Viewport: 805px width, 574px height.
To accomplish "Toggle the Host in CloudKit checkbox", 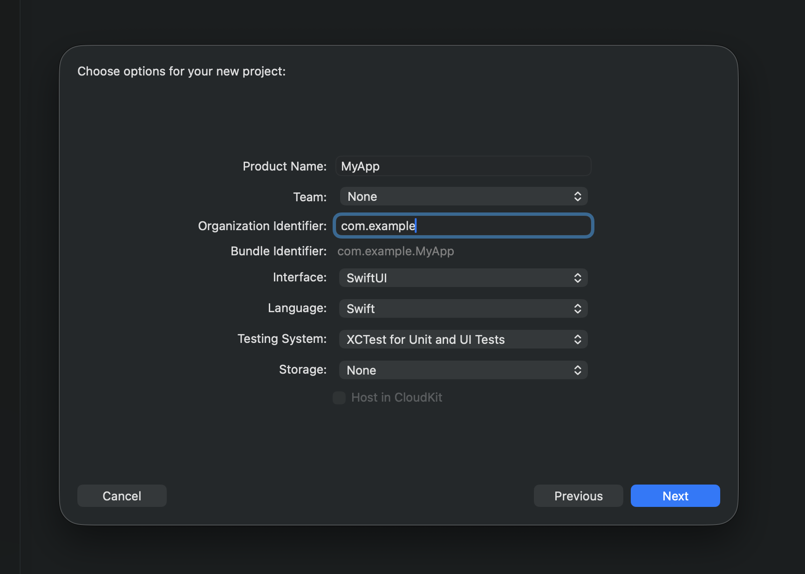I will coord(339,397).
